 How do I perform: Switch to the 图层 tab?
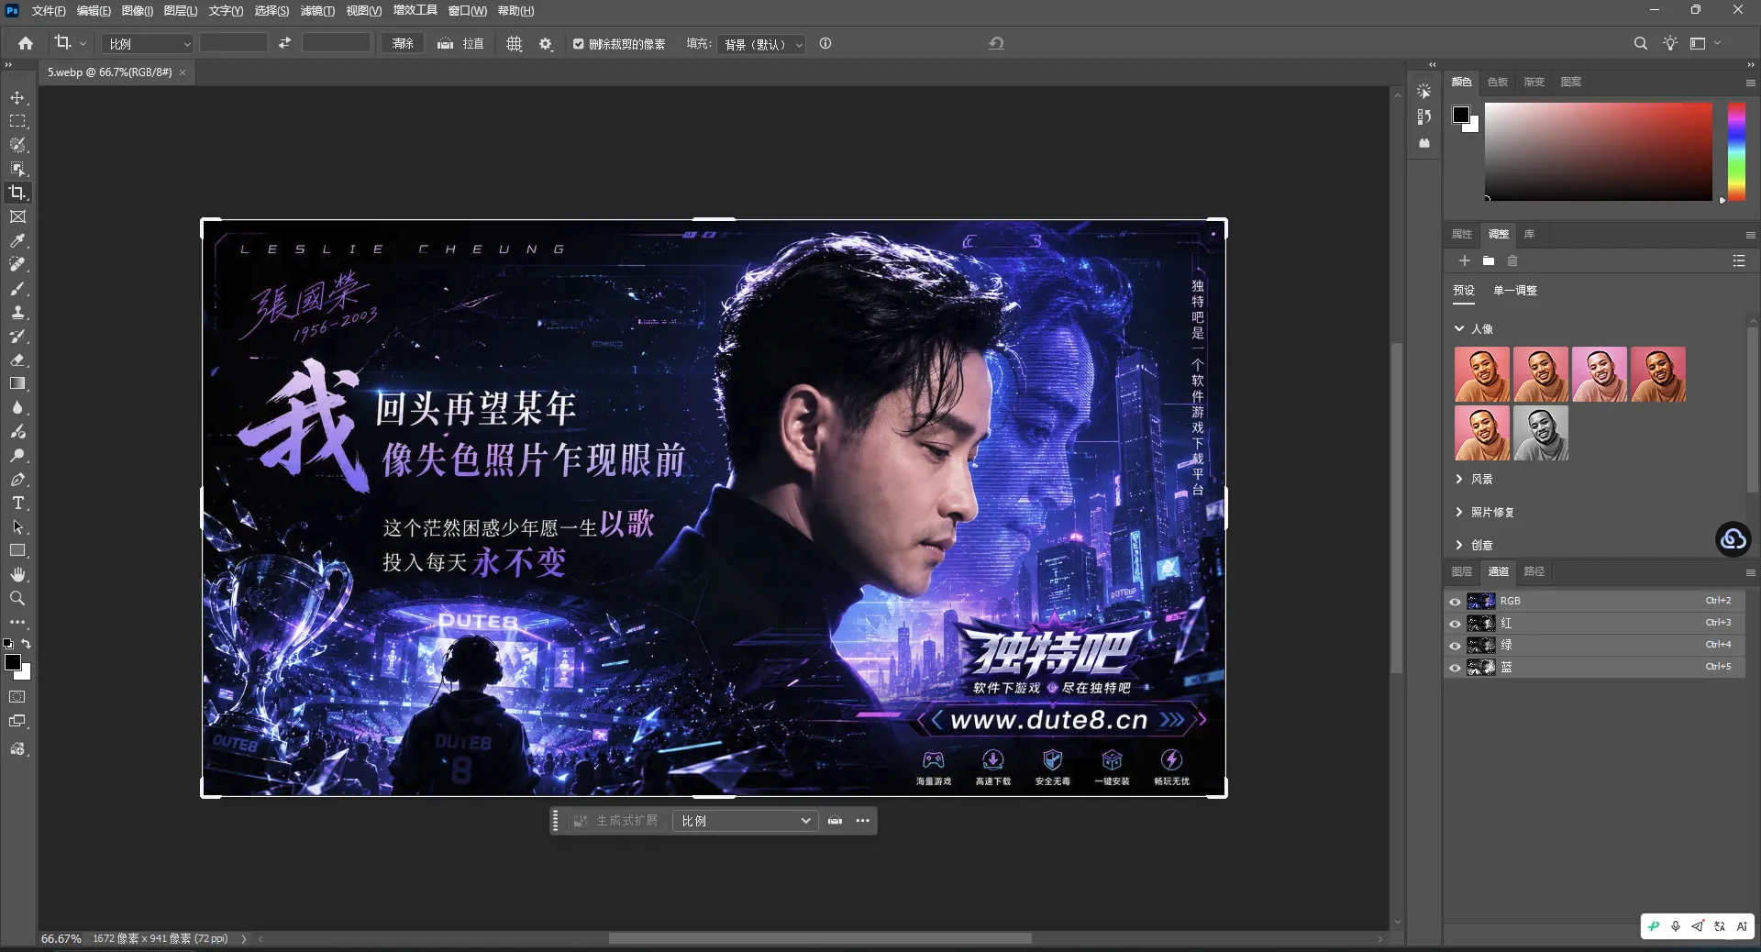pos(1462,571)
